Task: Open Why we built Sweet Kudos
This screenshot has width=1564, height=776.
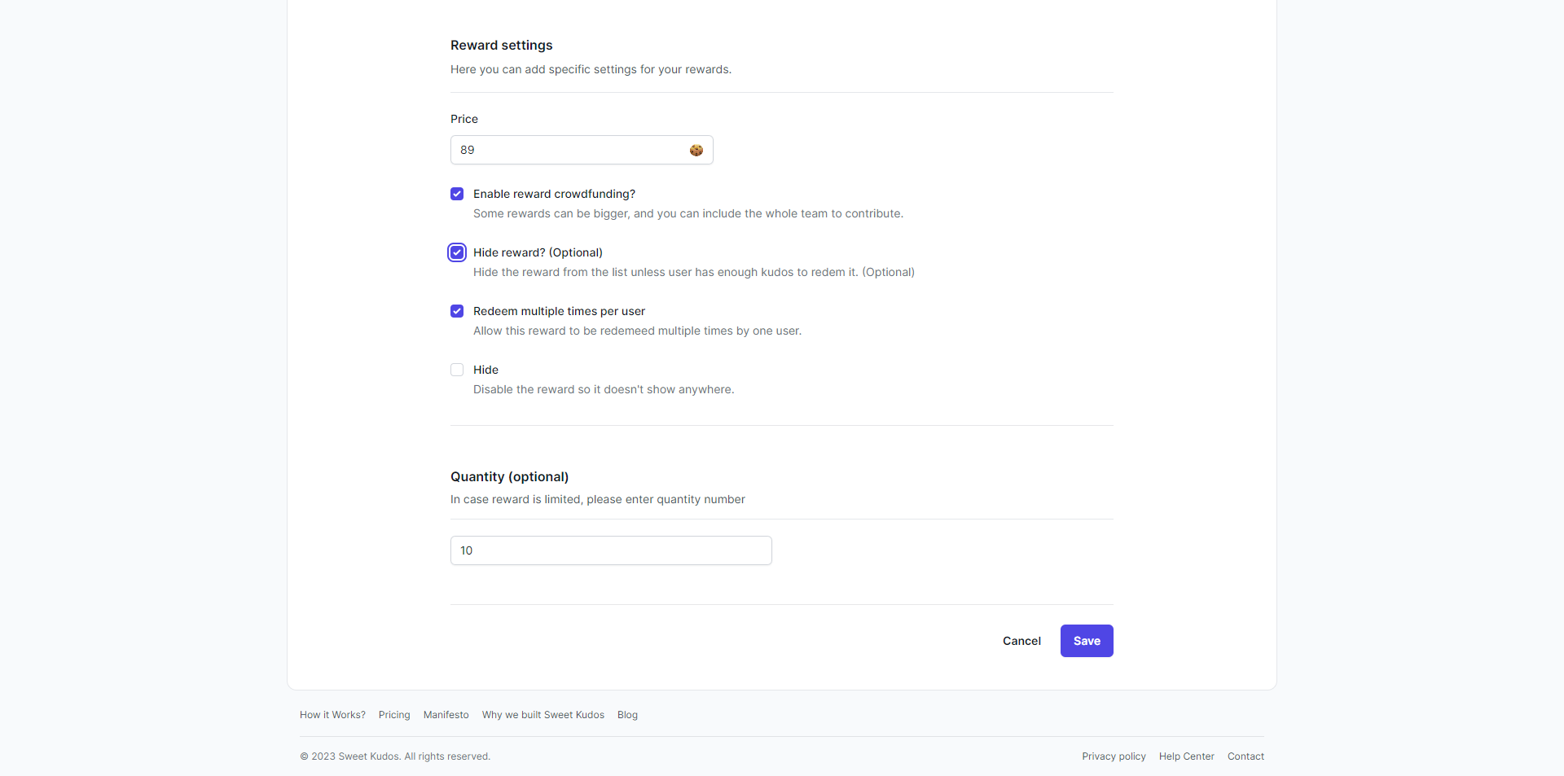Action: [x=543, y=715]
